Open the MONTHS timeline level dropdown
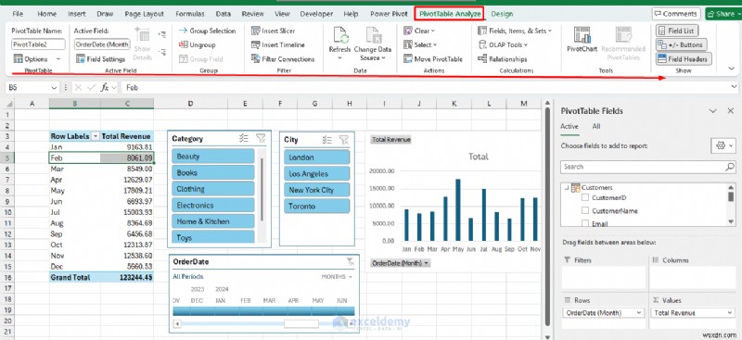742x340 pixels. 337,277
